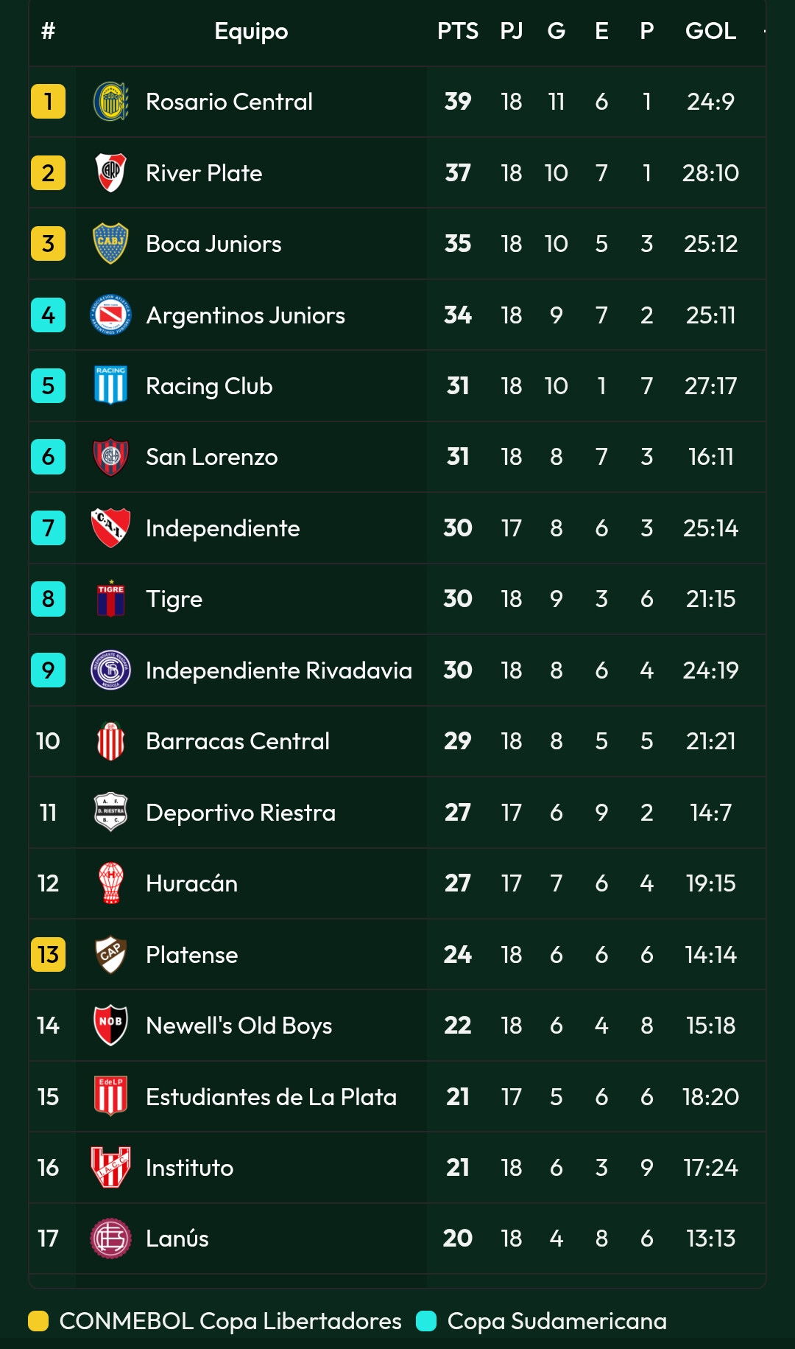Click the River Plate club crest

point(111,172)
